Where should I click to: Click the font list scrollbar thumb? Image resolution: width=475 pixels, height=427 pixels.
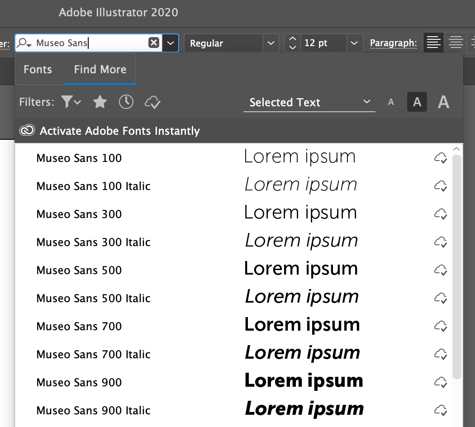point(456,266)
